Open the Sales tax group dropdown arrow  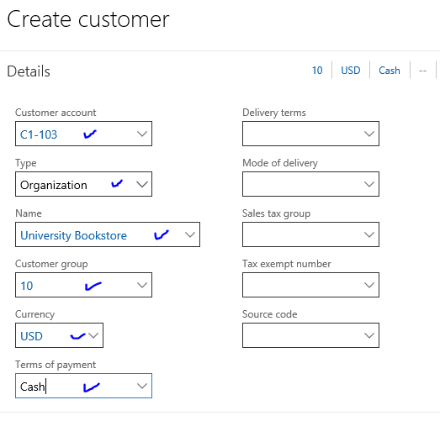tap(369, 234)
